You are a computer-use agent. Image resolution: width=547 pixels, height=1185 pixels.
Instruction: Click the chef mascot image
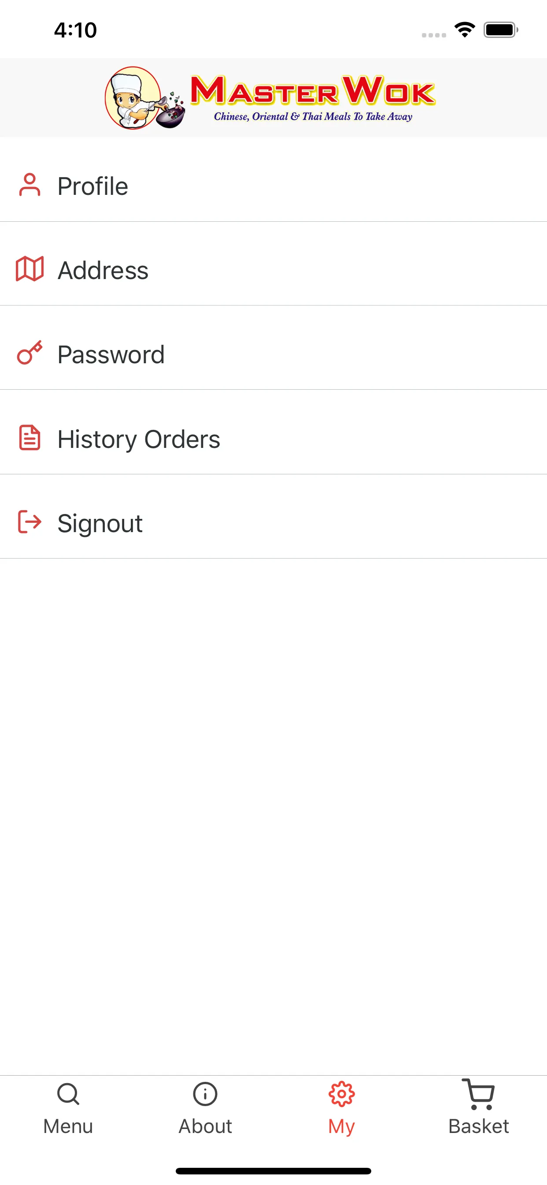click(134, 98)
